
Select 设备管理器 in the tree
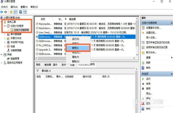tap(16, 50)
